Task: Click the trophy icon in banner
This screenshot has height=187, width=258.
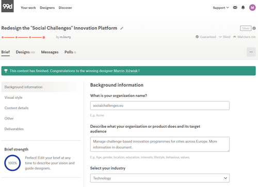Action: tap(6, 71)
